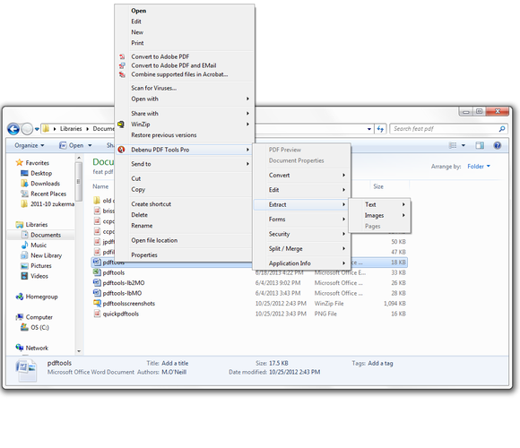Click the Downloads folder icon
Viewport: 520px width, 448px height.
point(24,184)
